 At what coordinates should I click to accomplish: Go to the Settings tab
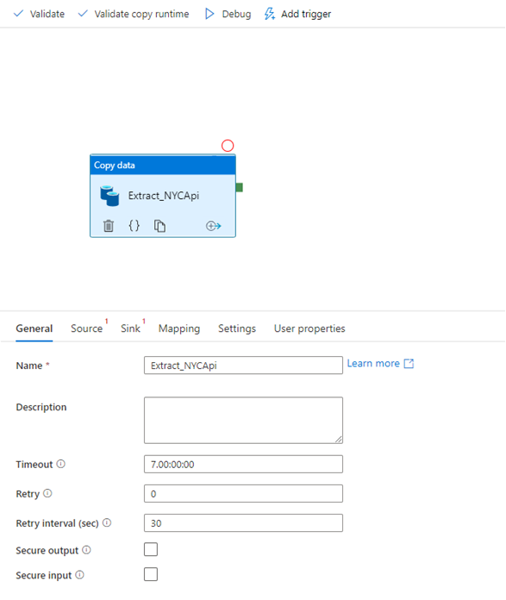coord(237,328)
